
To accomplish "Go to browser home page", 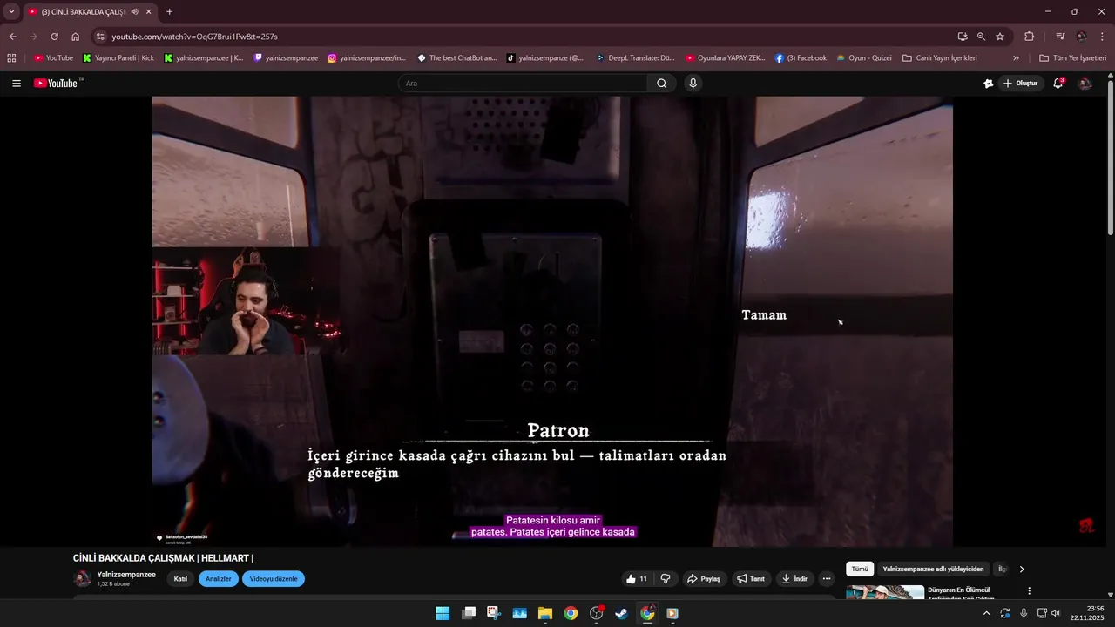I will [76, 37].
